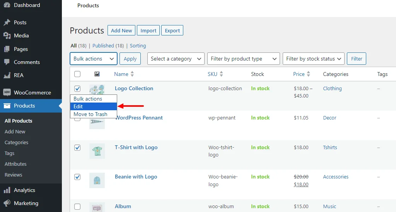Click the Comments bubble icon
This screenshot has width=396, height=212.
[x=7, y=62]
